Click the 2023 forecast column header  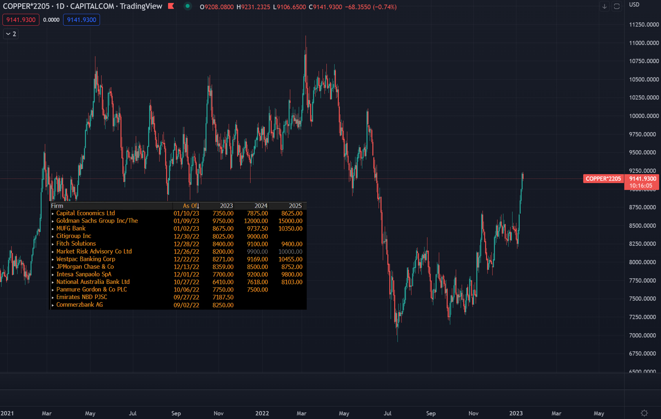[x=226, y=206]
